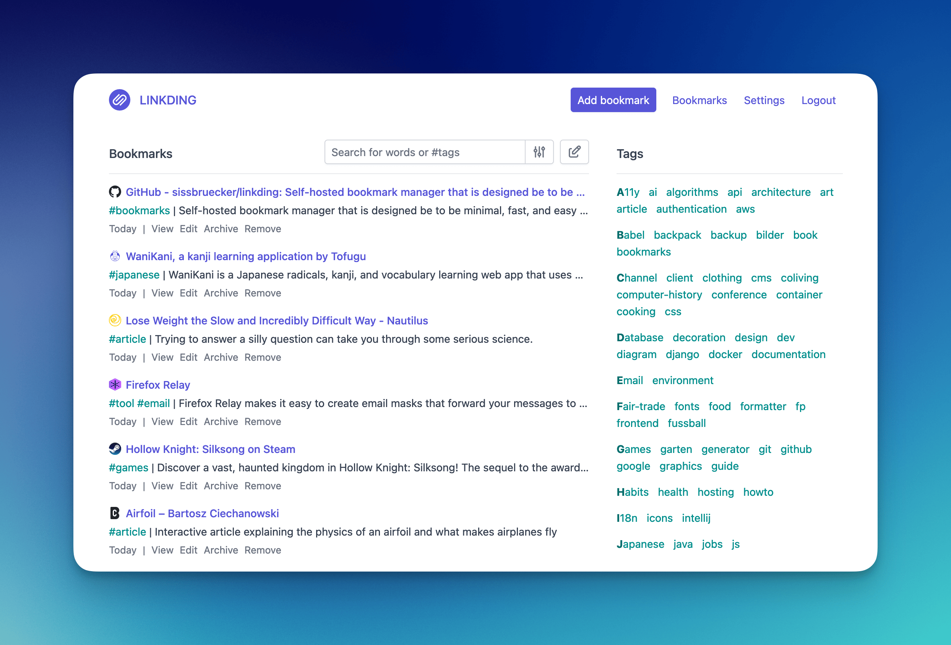Click the GitHub favicon next to linkding bookmark
Viewport: 951px width, 645px height.
pos(115,192)
